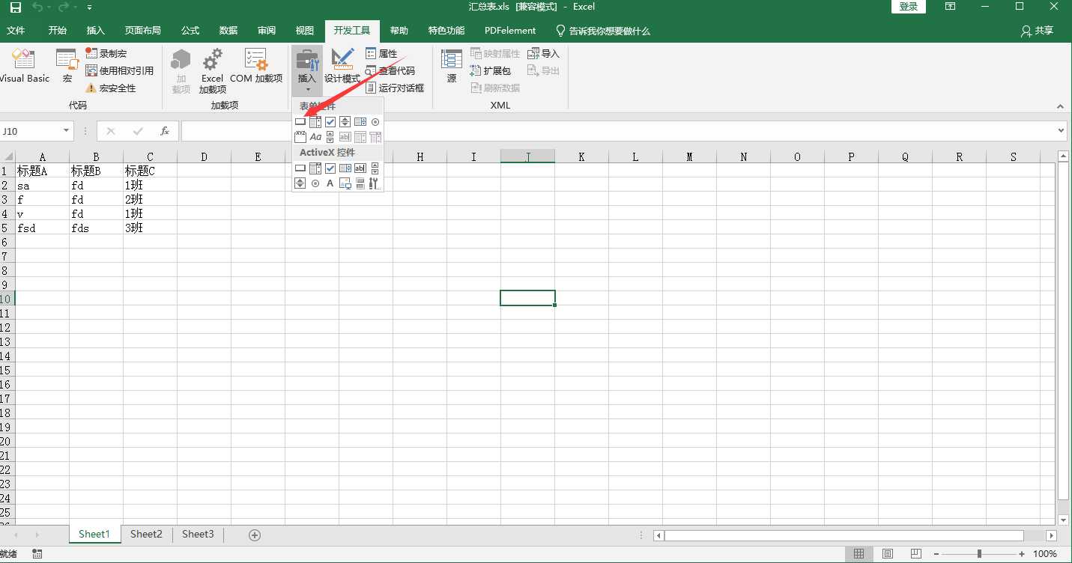Viewport: 1072px width, 563px height.
Task: Click the insert function fx icon
Action: 165,131
